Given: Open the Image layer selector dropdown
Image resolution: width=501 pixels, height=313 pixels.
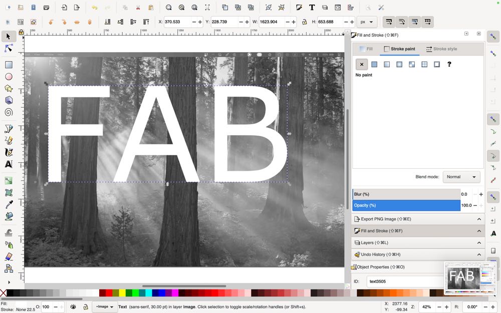Looking at the screenshot, I should 104,306.
